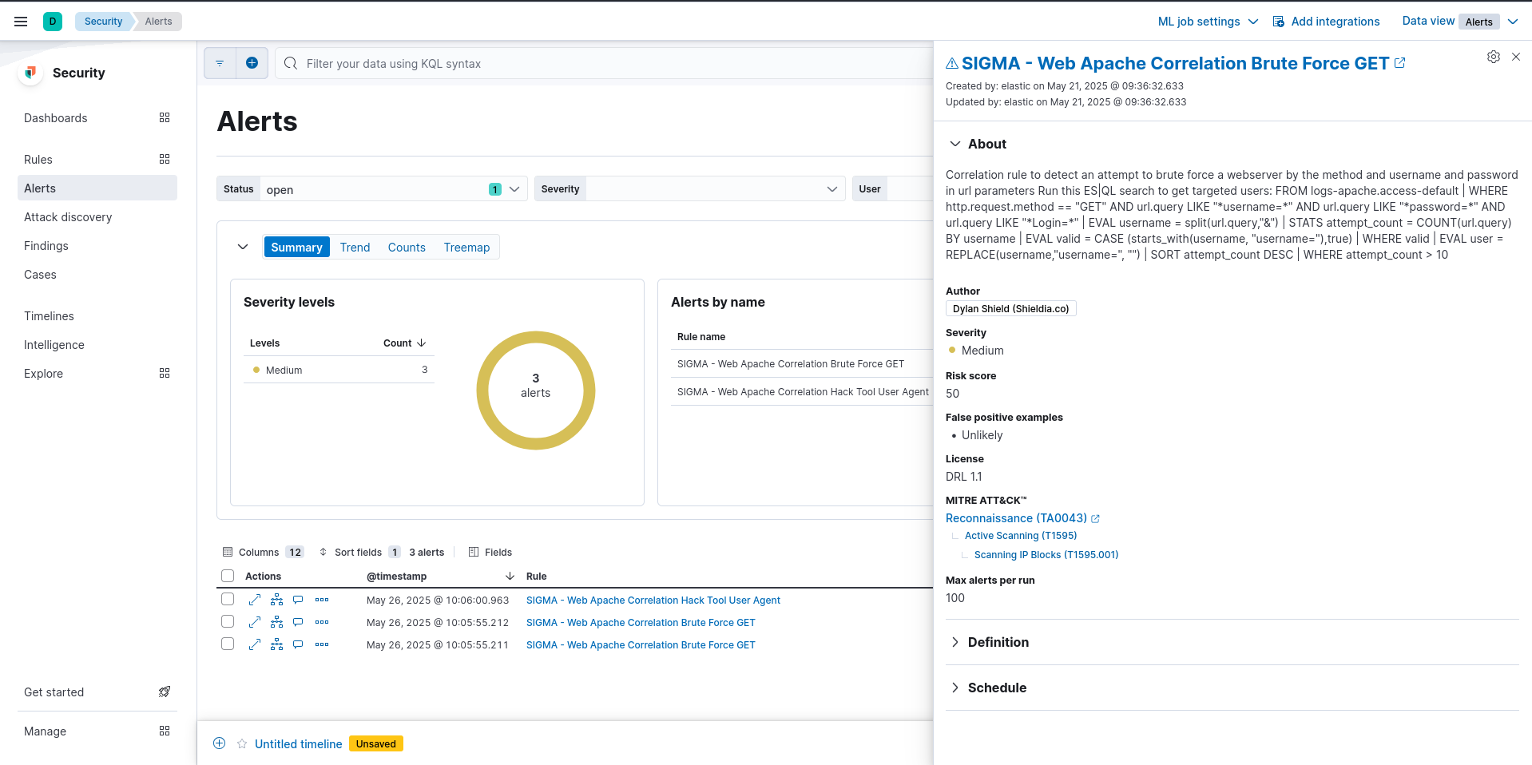Click the Get started rocket icon
The image size is (1532, 765).
[x=165, y=692]
